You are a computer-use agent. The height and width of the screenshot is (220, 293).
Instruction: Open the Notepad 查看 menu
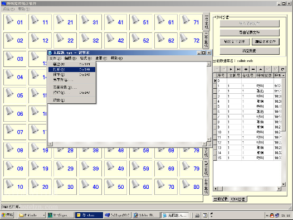click(x=101, y=58)
